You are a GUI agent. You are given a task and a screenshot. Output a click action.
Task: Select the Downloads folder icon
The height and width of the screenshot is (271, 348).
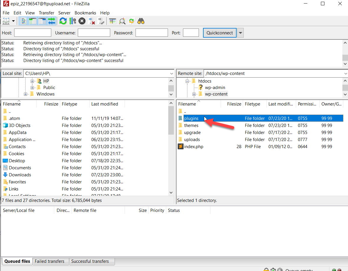pos(5,175)
